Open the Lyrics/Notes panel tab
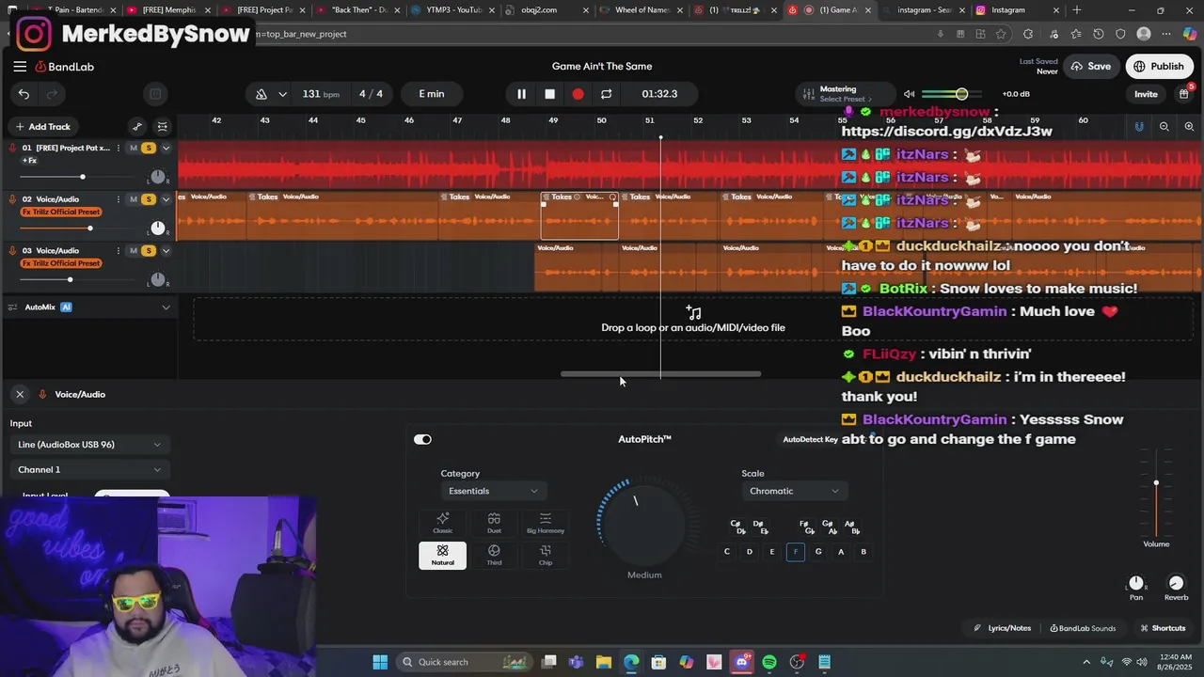This screenshot has height=677, width=1204. click(1002, 628)
